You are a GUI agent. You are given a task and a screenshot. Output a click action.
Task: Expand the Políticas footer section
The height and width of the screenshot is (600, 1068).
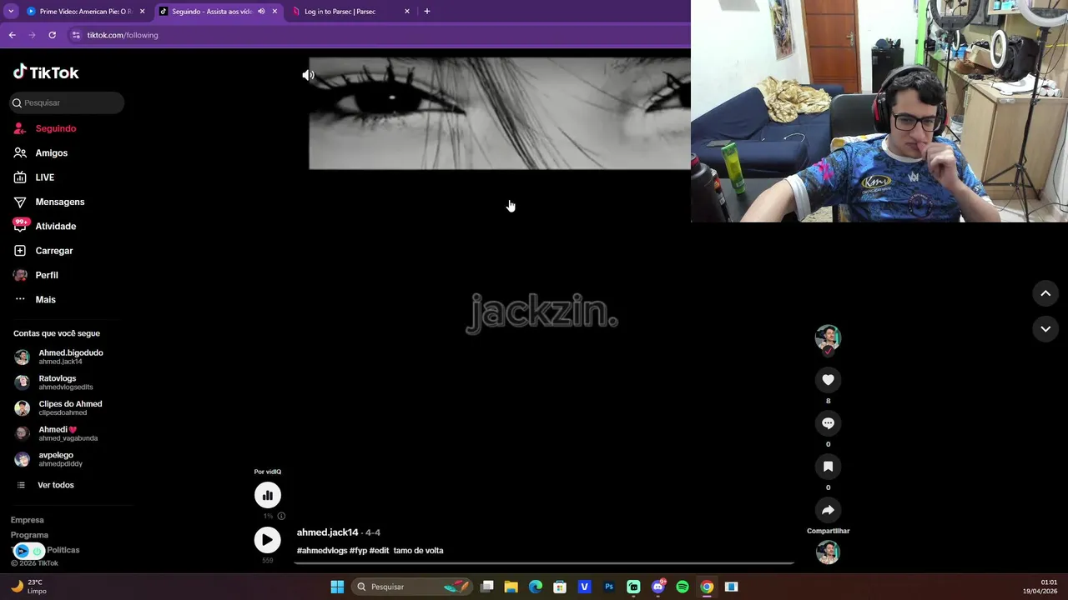63,550
